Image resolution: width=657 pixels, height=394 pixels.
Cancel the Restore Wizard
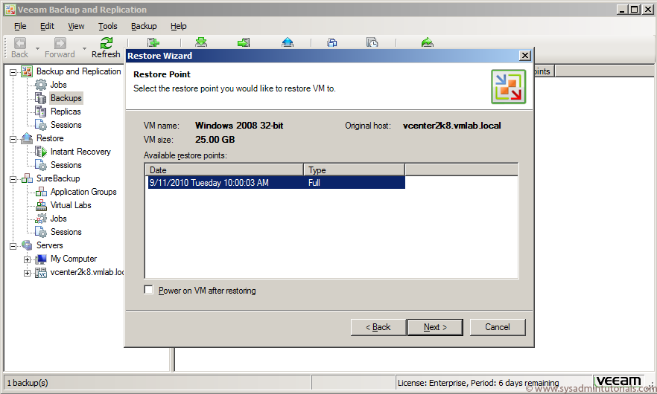(x=498, y=327)
